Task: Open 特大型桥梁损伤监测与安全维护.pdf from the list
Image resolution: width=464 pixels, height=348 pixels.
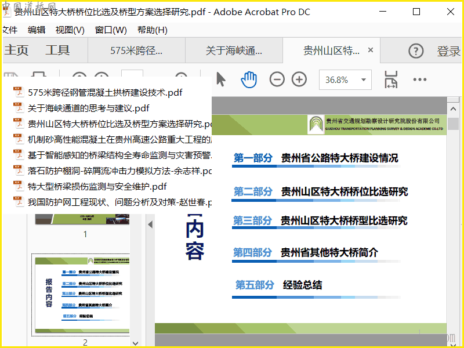Action: 97,187
